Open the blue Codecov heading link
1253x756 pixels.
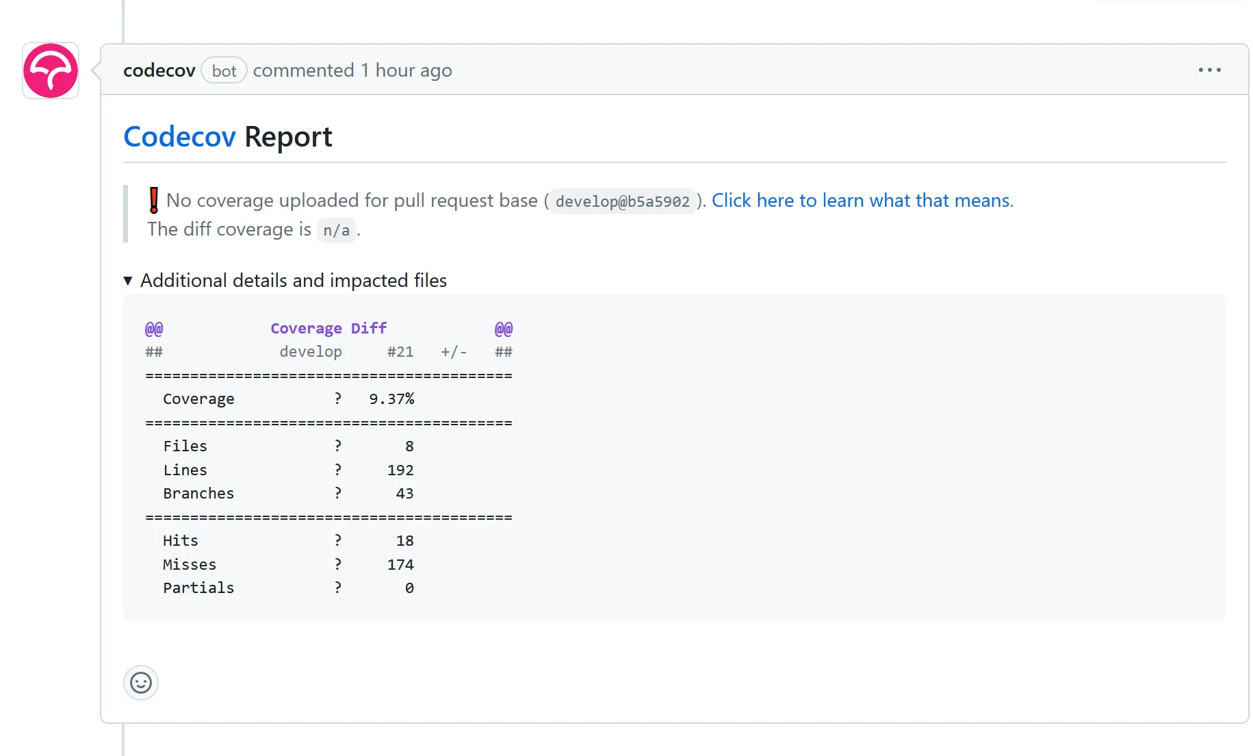[x=179, y=137]
